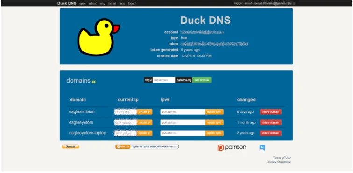Screen dimensions: 353x173
Task: Click the blurred token value
Action: coord(214,44)
